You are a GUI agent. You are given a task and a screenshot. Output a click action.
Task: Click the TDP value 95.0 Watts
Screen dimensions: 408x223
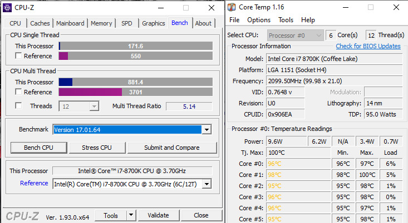384,114
